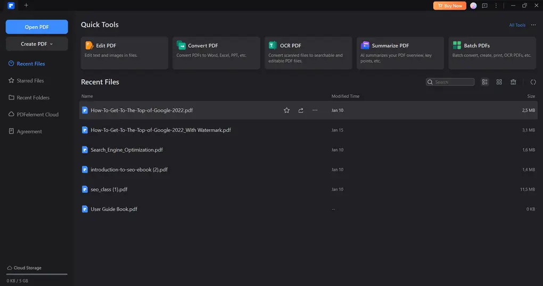Switch recent files to list view
Viewport: 543px width, 286px height.
point(485,82)
